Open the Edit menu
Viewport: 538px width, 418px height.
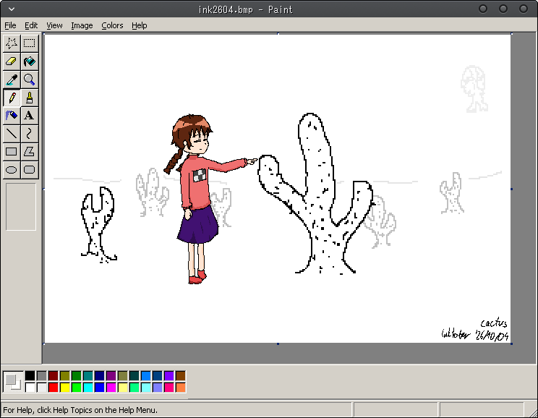point(31,25)
